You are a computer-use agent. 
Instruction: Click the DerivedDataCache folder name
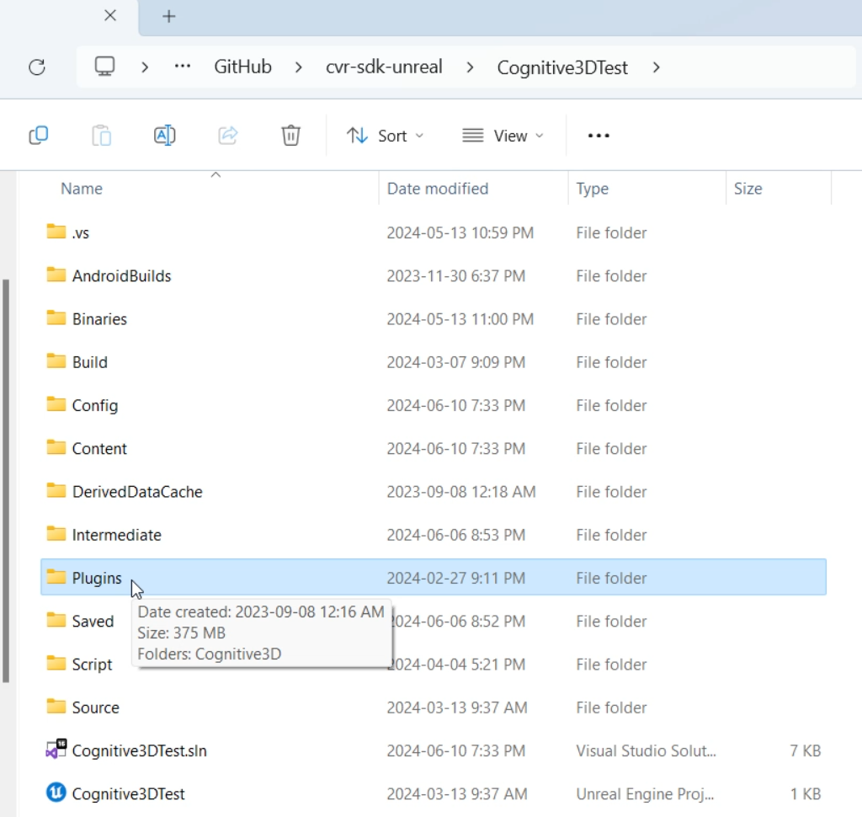click(137, 492)
